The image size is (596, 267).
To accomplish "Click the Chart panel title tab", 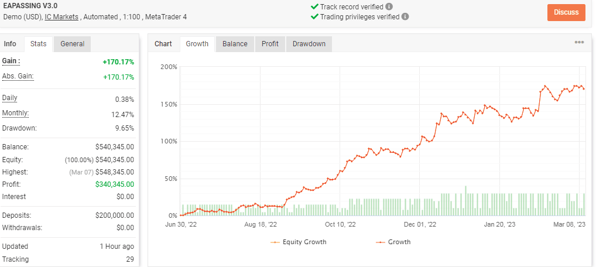I will [163, 44].
